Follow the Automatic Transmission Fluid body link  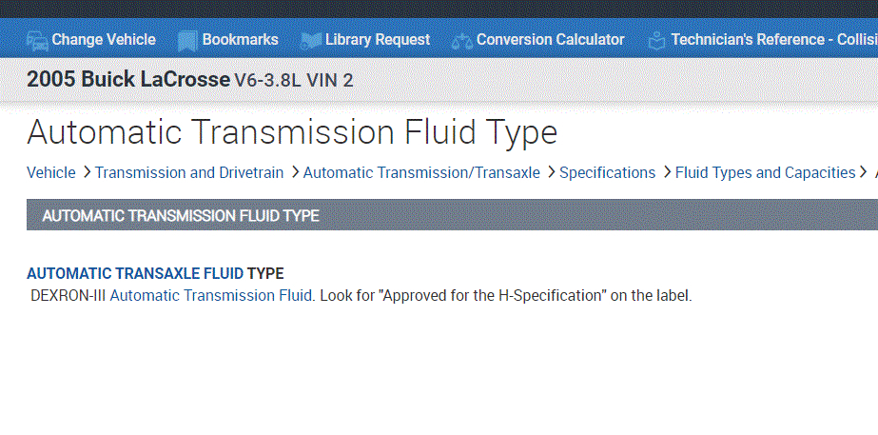(211, 295)
